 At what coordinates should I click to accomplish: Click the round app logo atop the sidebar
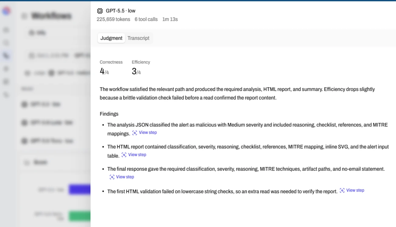tap(6, 11)
